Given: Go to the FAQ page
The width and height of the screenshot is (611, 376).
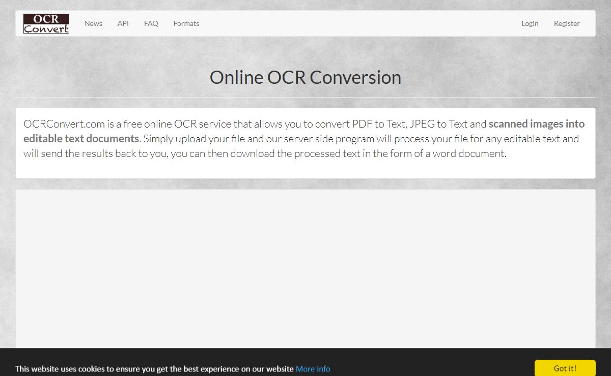Looking at the screenshot, I should 151,23.
